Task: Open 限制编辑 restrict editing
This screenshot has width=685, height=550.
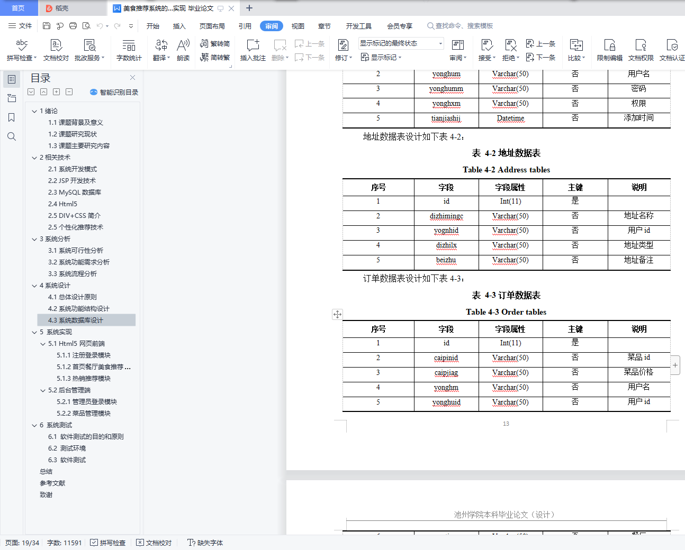Action: [609, 50]
